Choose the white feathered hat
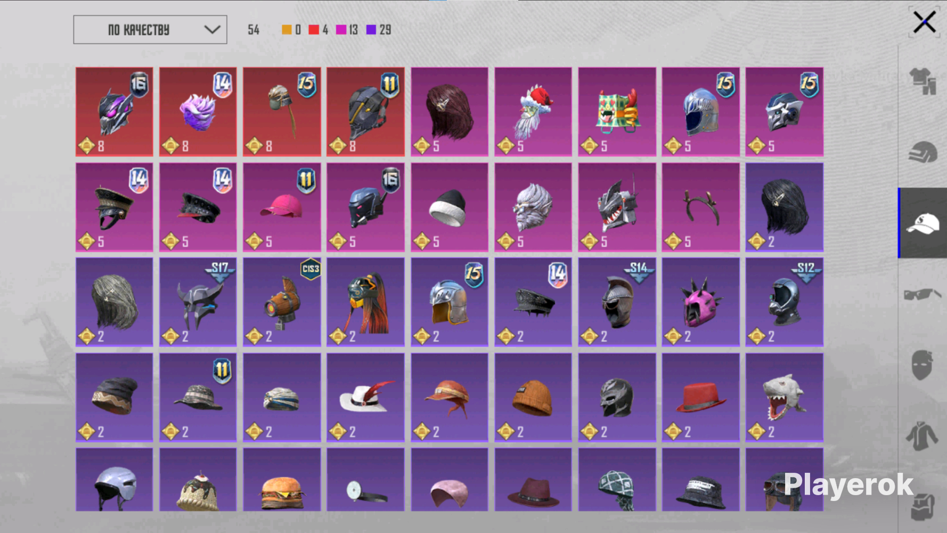 [x=365, y=397]
